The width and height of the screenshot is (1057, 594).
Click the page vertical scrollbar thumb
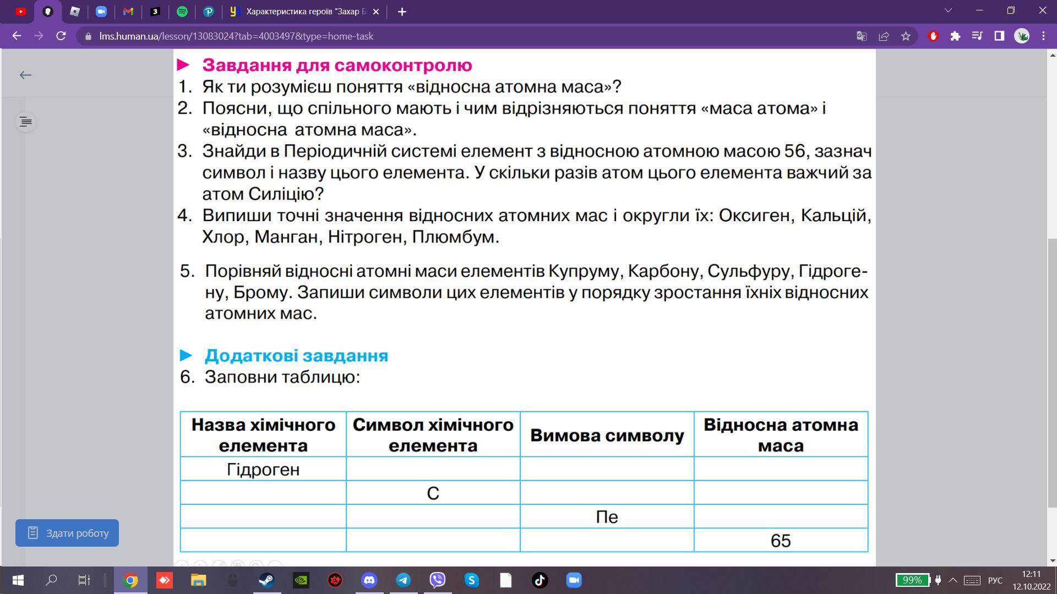tap(1052, 373)
